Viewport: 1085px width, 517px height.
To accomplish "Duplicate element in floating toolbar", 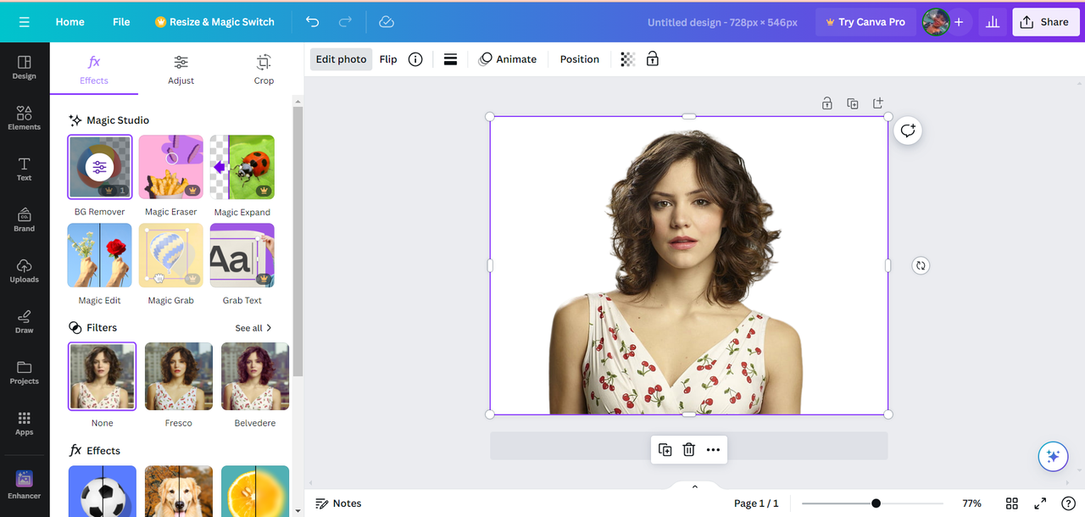I will click(x=665, y=450).
